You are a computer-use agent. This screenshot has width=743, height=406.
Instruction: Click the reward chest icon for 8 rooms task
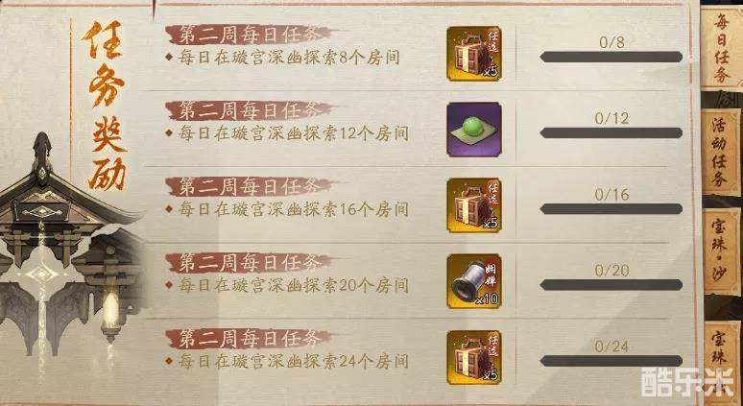click(x=474, y=53)
